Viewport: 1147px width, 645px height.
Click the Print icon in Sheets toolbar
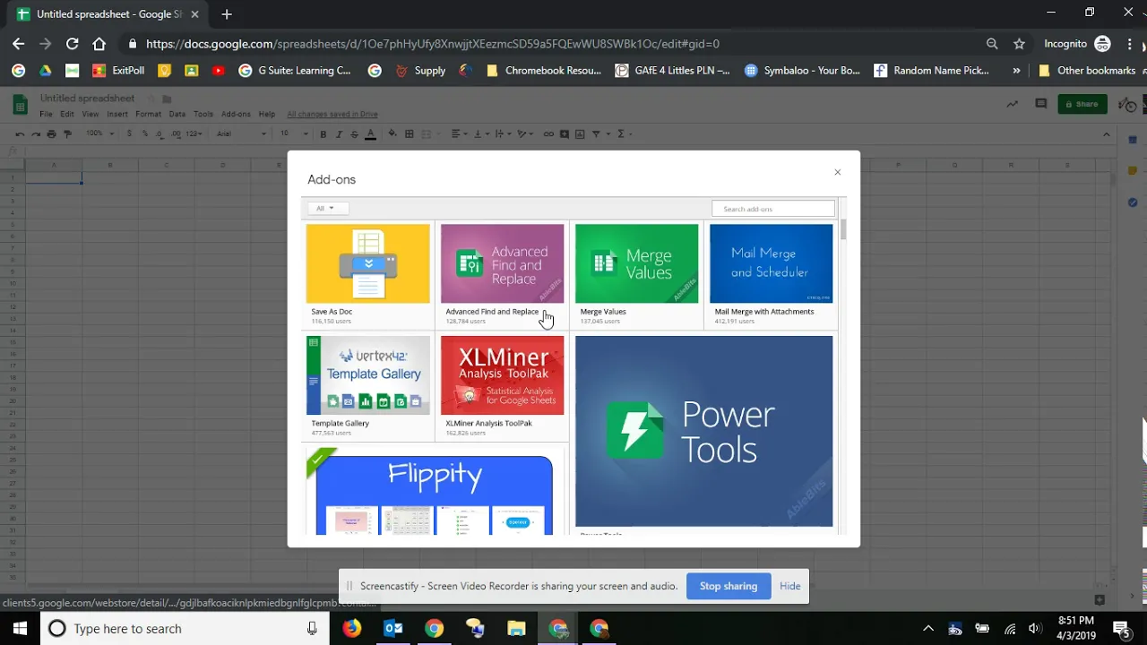51,133
